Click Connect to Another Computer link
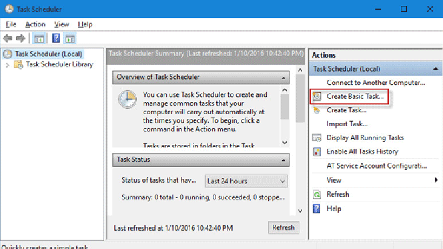 (376, 82)
